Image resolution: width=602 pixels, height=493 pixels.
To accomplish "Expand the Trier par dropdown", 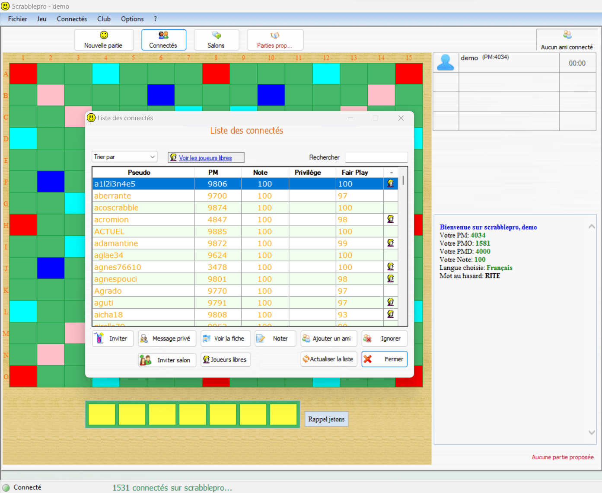I will click(124, 157).
